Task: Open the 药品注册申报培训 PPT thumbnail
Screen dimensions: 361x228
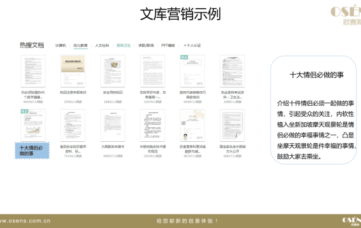Action: click(x=73, y=71)
